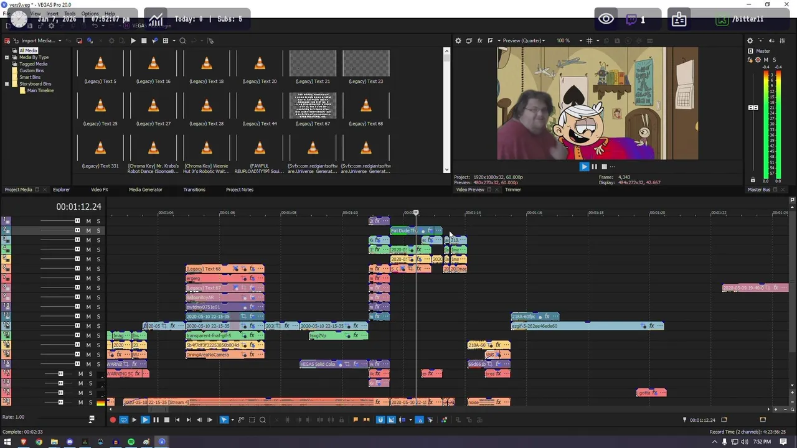Select the Tagged Media bin
This screenshot has width=797, height=448.
click(x=33, y=64)
